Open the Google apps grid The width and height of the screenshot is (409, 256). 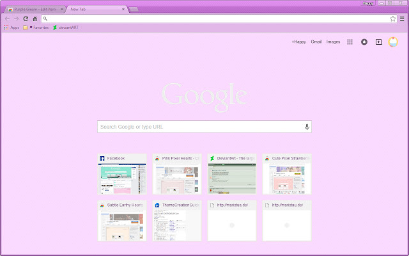(x=350, y=42)
